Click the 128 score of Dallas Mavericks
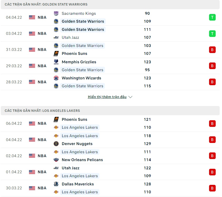This screenshot has height=197, width=222. [147, 184]
